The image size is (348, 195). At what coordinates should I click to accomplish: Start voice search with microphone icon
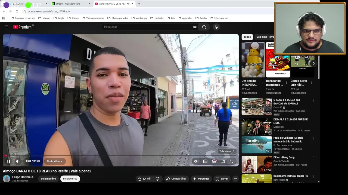216,27
